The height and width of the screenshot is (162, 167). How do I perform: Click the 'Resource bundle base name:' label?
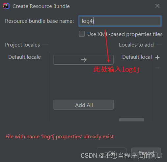(40, 21)
